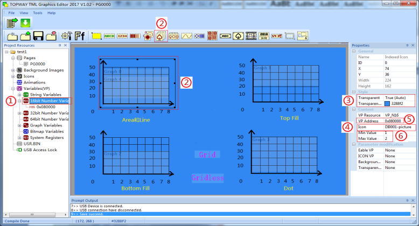
Task: Collapse the Style properties section
Action: coord(354,92)
